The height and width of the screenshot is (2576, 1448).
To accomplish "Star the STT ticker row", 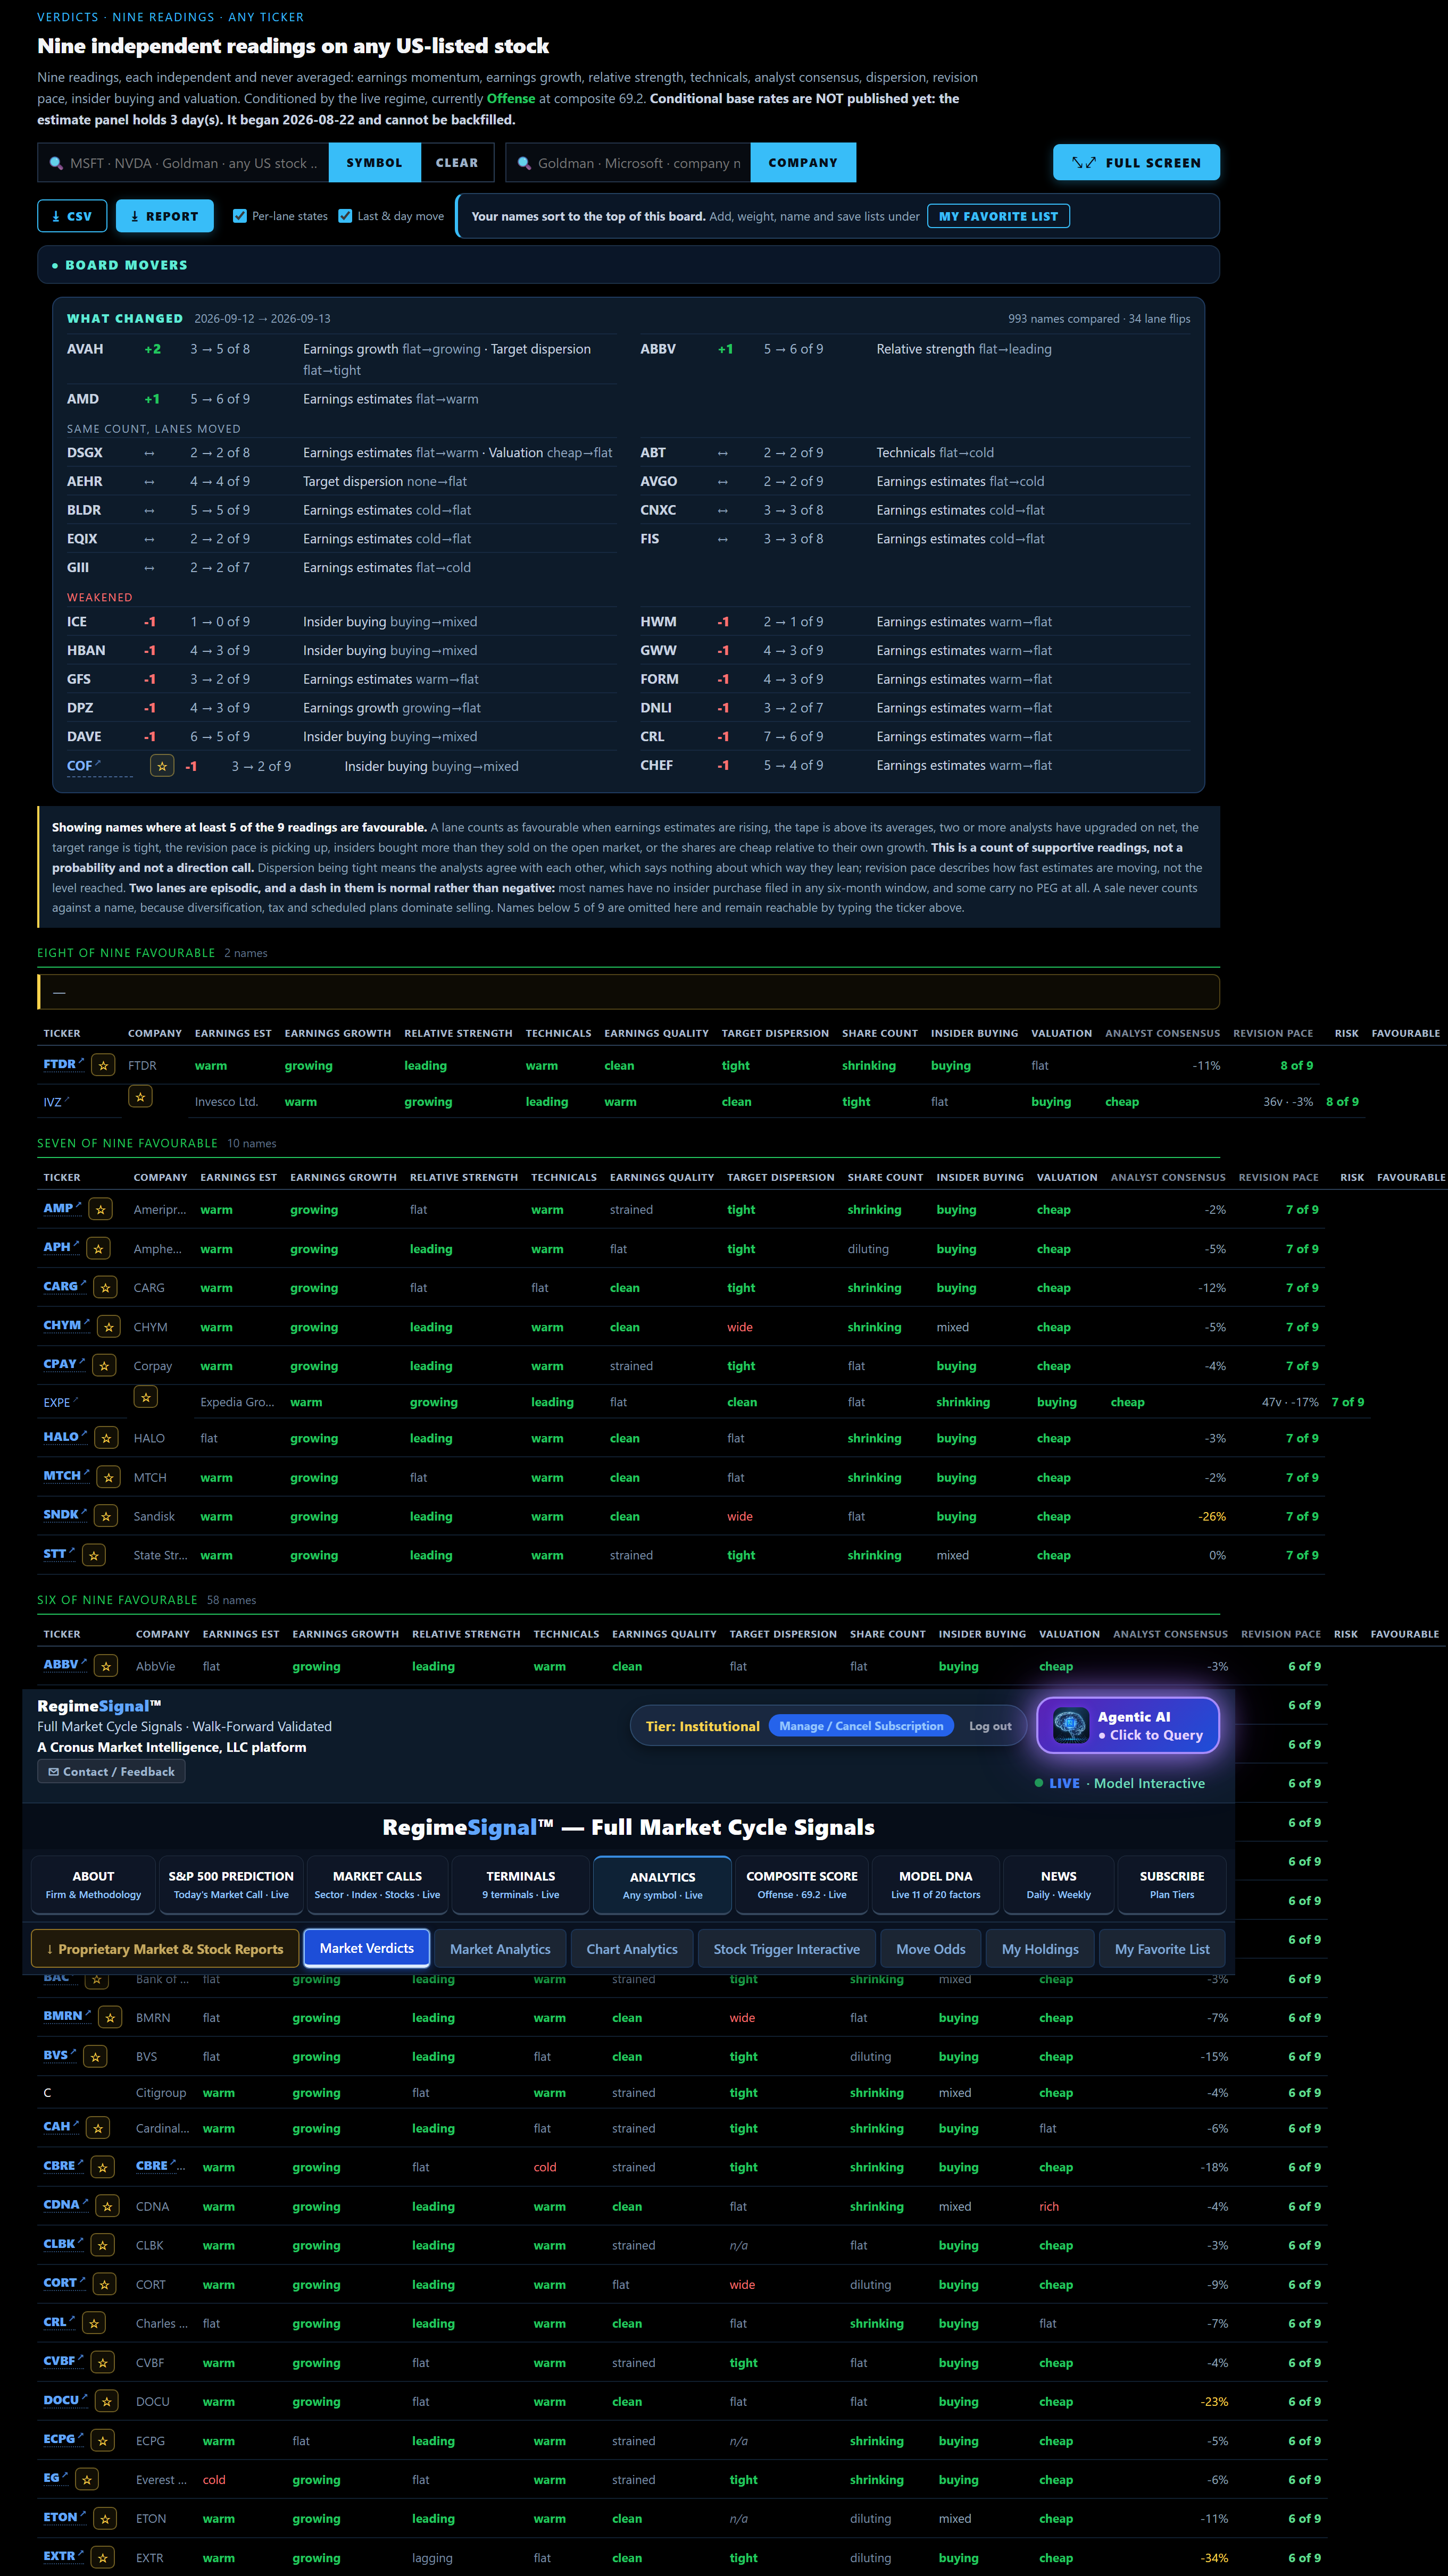I will pyautogui.click(x=94, y=1555).
